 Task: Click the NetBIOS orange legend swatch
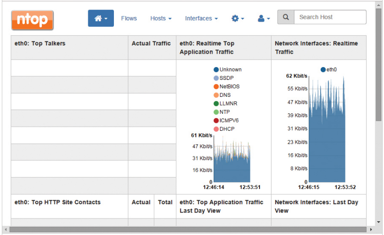tap(216, 87)
